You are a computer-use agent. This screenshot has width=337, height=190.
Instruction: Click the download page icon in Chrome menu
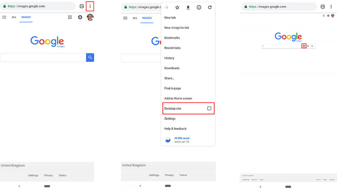coord(188,8)
